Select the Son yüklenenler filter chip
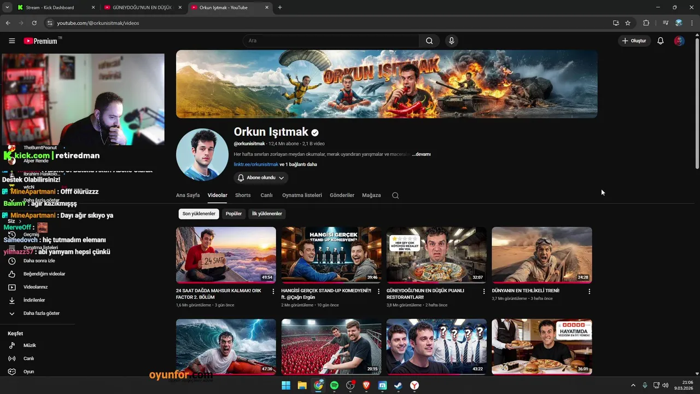This screenshot has height=394, width=700. tap(199, 214)
